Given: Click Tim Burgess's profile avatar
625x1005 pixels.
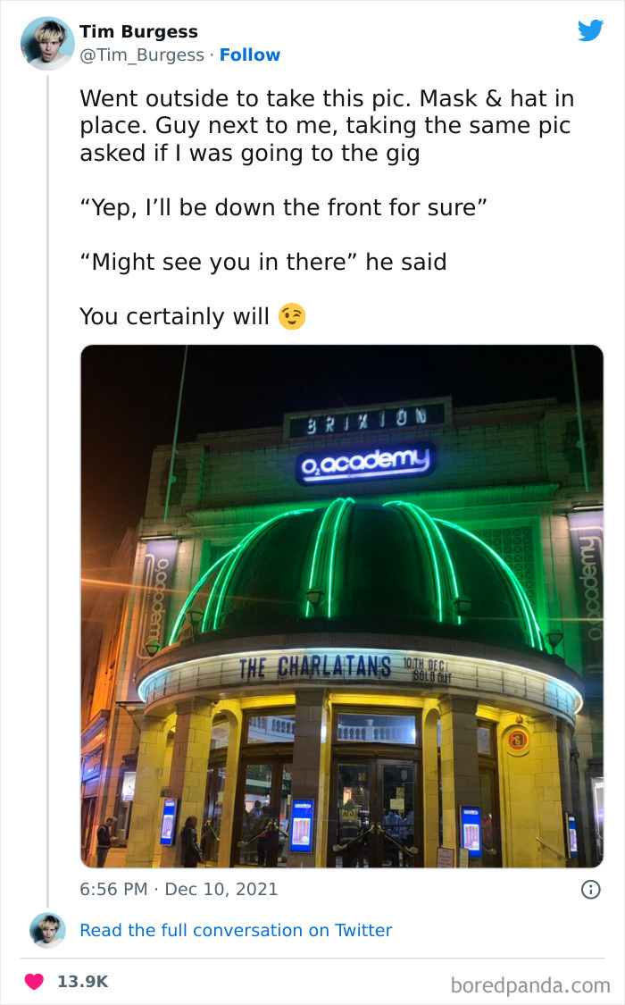Looking at the screenshot, I should pos(47,43).
